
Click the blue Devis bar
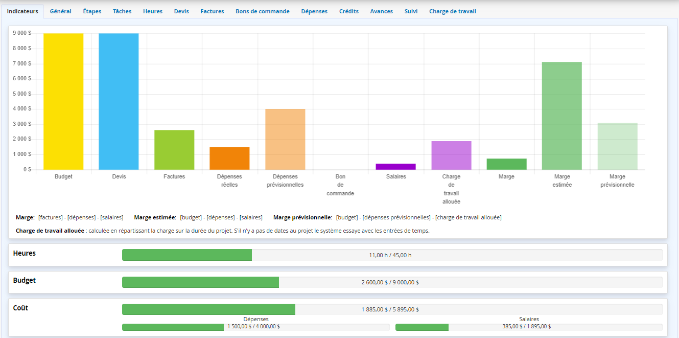coord(119,102)
